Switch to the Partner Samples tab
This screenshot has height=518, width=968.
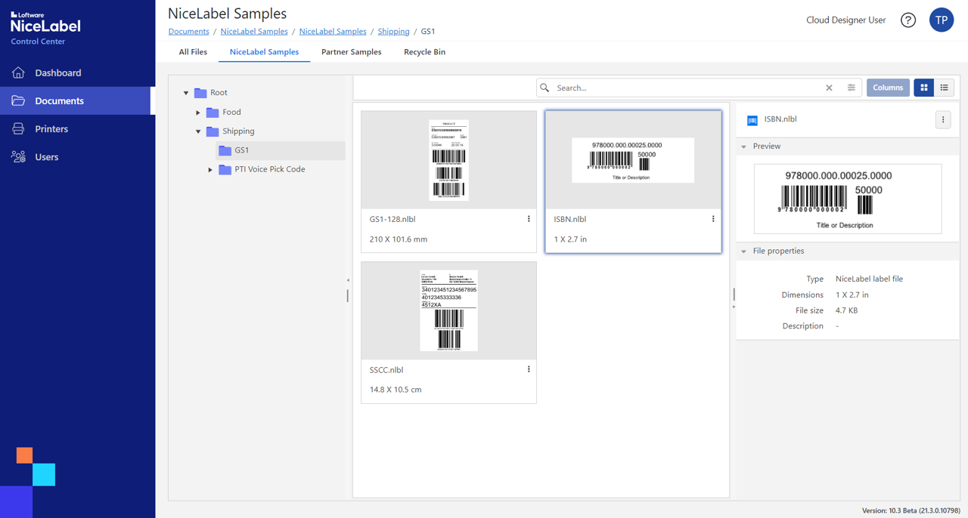(351, 51)
